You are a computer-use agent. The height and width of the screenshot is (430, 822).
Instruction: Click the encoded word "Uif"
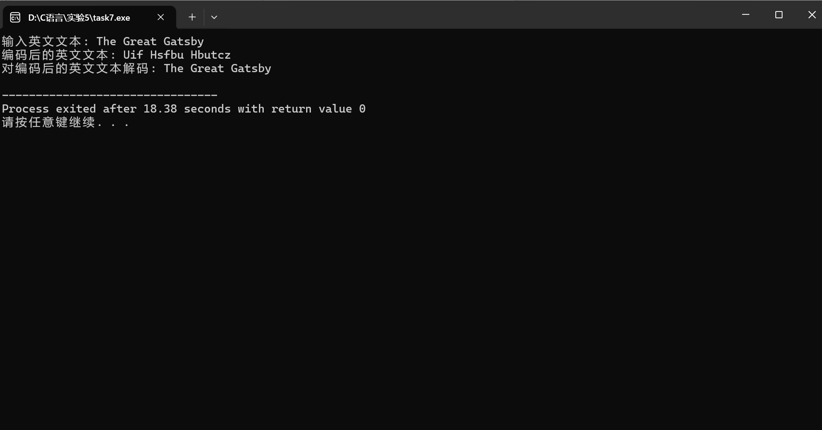(x=133, y=55)
